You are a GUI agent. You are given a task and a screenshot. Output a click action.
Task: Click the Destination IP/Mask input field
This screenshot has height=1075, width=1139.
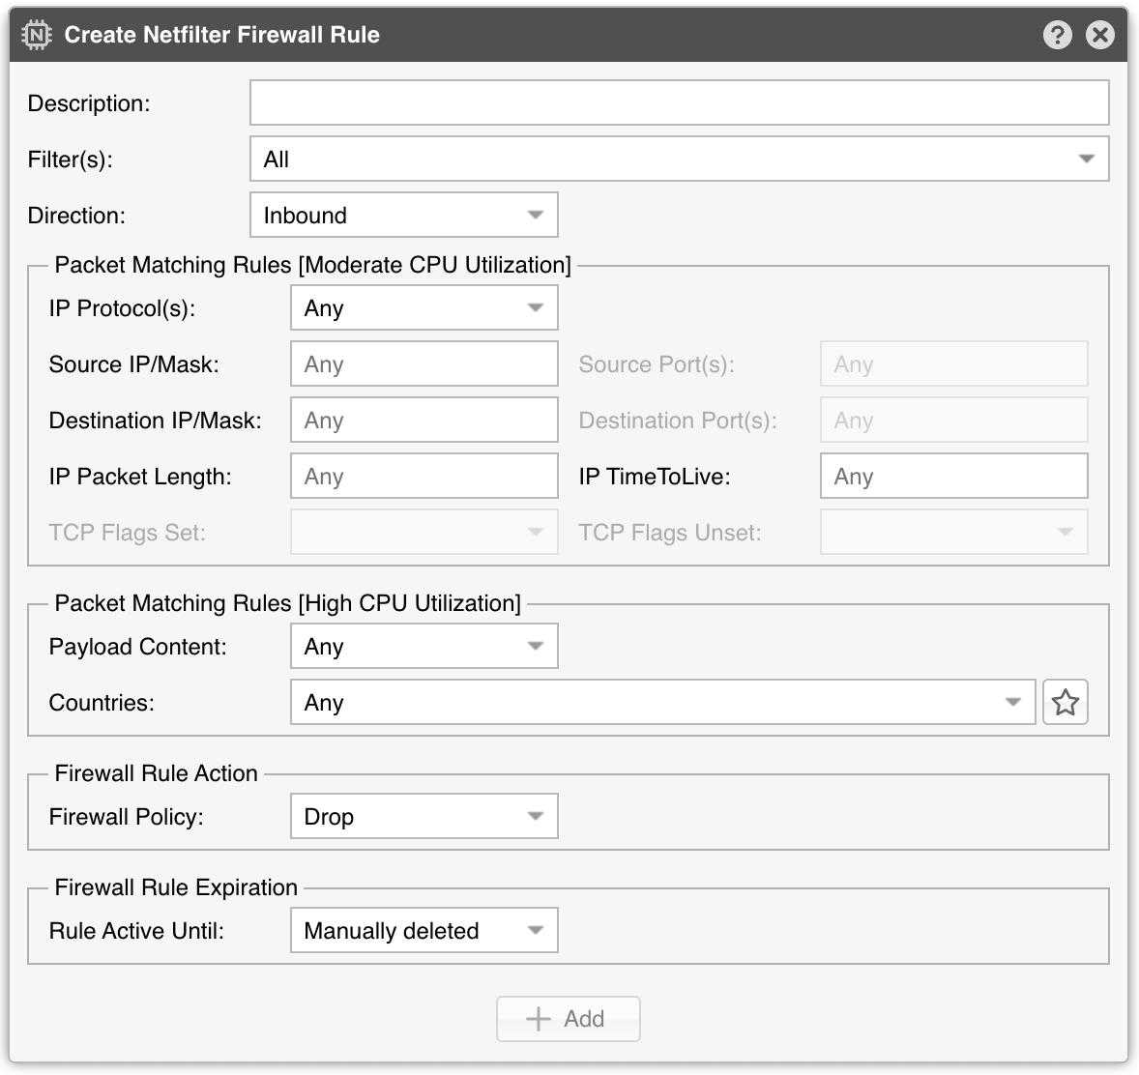[424, 420]
